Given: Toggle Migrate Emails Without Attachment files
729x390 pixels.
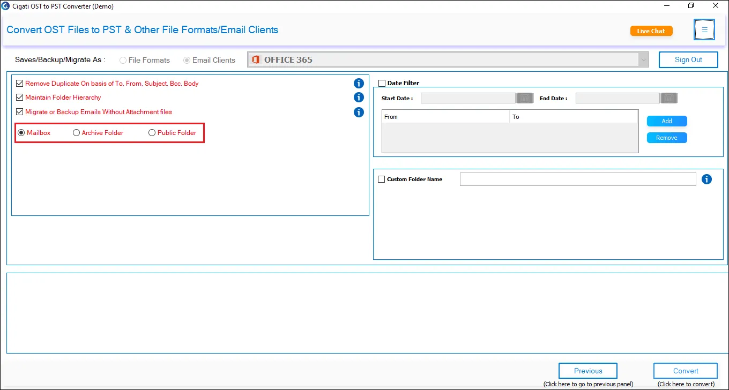Looking at the screenshot, I should tap(20, 112).
